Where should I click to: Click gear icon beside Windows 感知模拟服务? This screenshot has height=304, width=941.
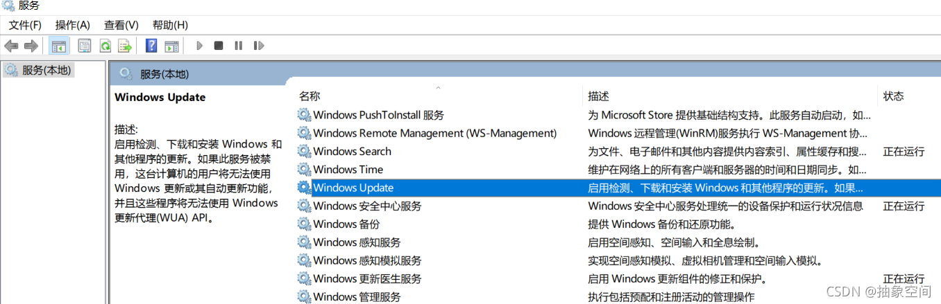point(304,260)
